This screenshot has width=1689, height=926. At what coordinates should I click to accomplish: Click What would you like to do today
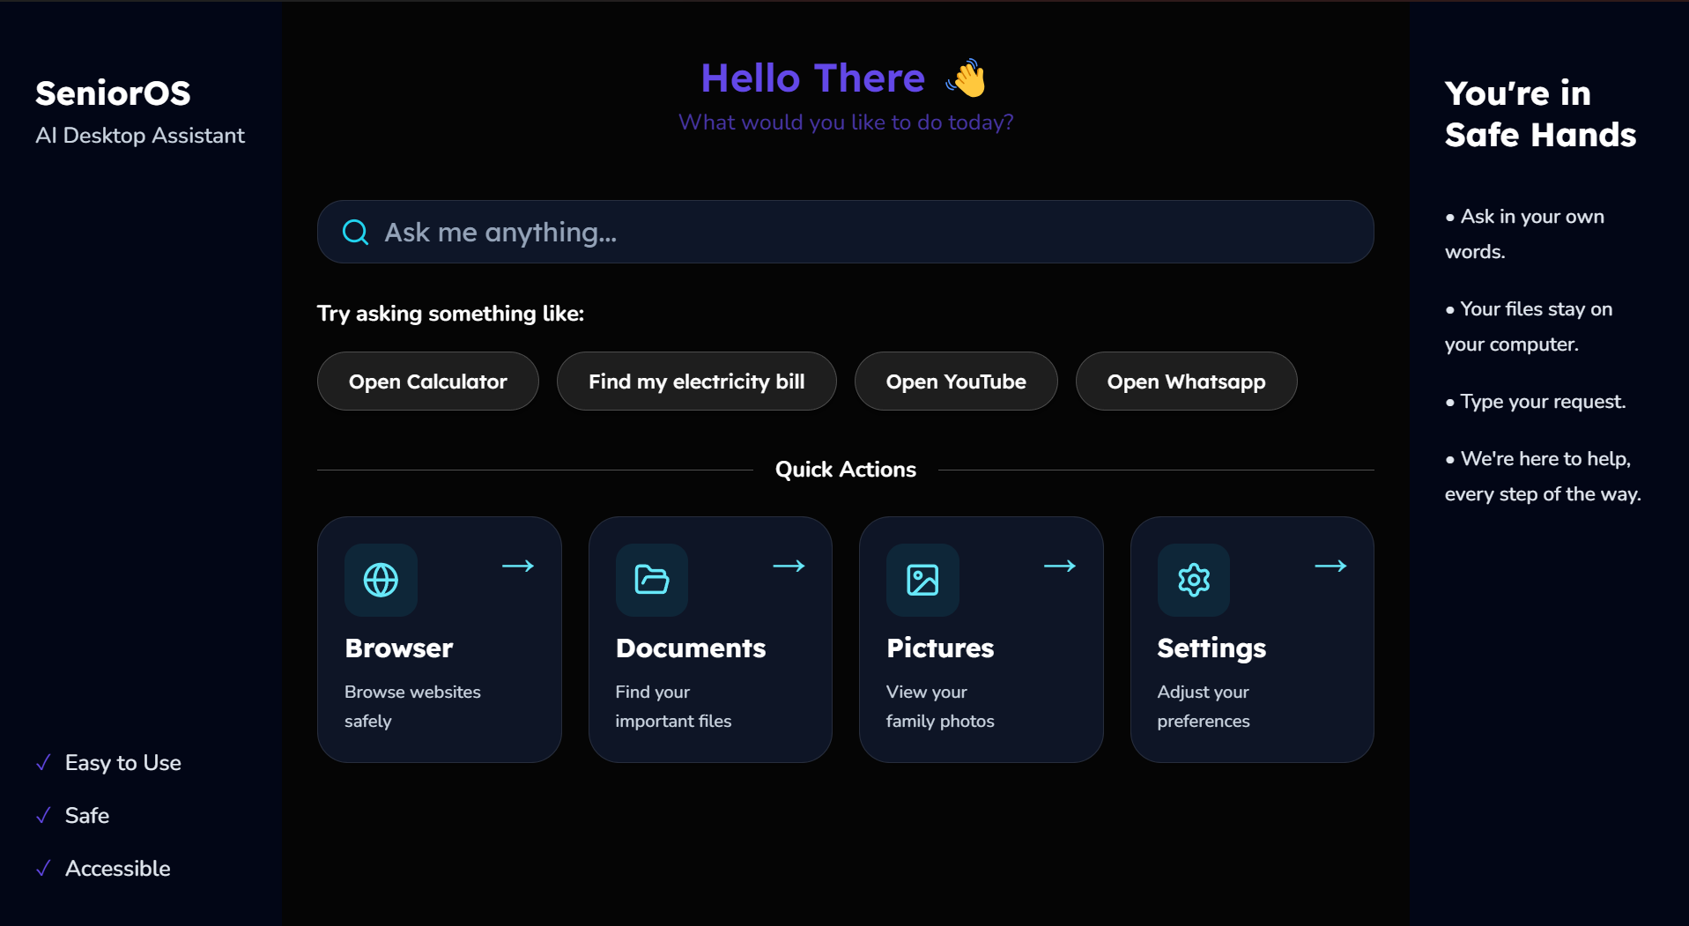(x=846, y=122)
